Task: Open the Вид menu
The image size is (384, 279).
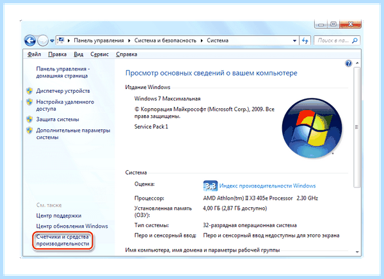Action: point(78,54)
